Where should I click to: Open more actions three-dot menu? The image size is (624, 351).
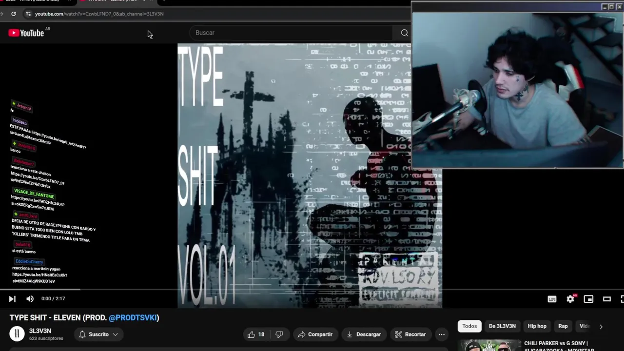pyautogui.click(x=441, y=334)
